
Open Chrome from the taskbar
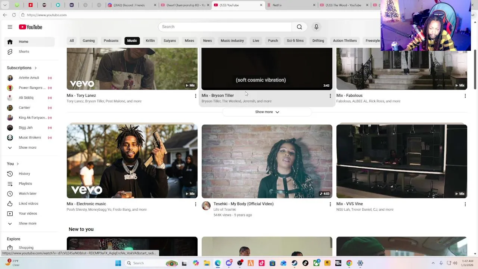point(349,263)
